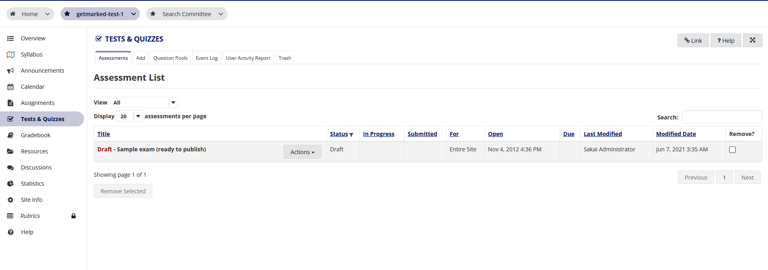Click the lock icon next to Rubrics
This screenshot has width=768, height=270.
click(x=74, y=216)
